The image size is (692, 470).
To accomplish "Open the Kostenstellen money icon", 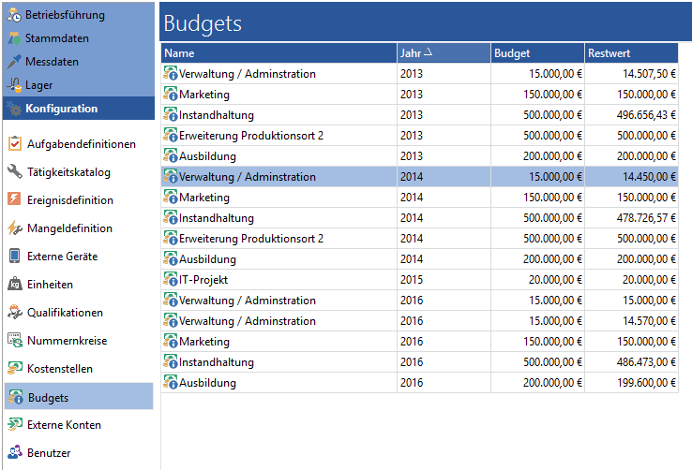I will (15, 368).
